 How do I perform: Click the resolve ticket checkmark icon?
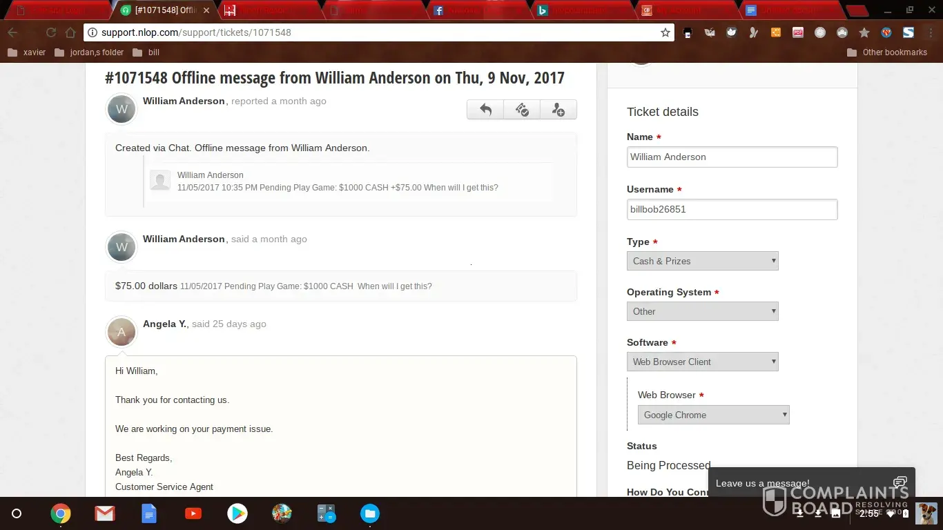coord(522,110)
